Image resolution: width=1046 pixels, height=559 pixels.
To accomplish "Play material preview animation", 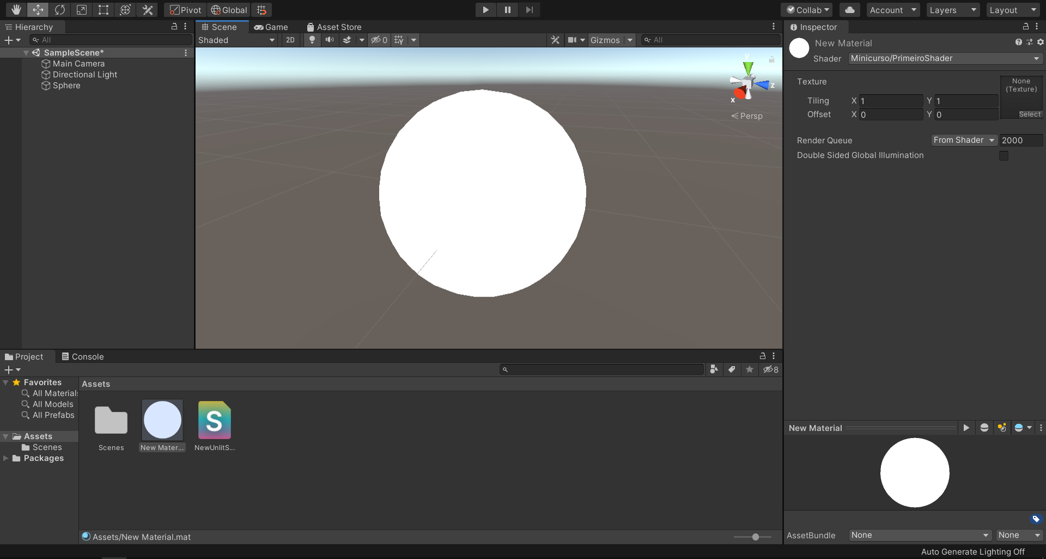I will (966, 428).
